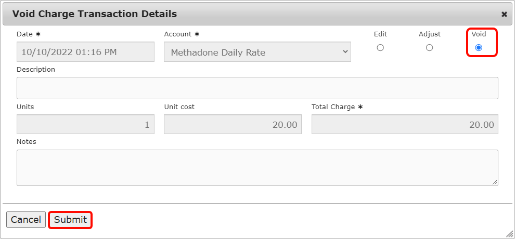The image size is (515, 239).
Task: Click the Total Charge label text
Action: pos(333,107)
